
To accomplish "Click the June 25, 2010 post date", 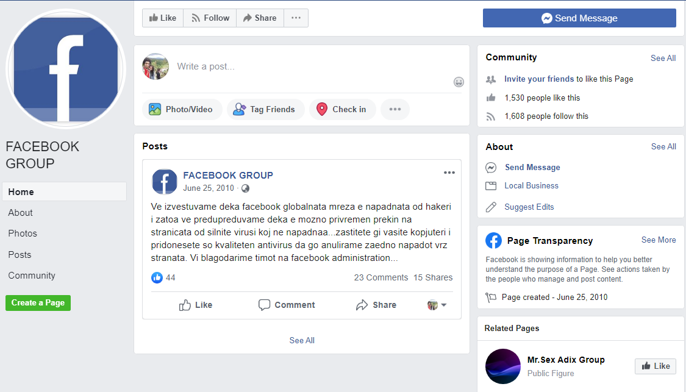I will (209, 188).
